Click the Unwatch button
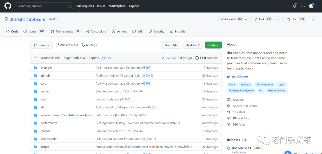322x154 pixels. (234, 19)
